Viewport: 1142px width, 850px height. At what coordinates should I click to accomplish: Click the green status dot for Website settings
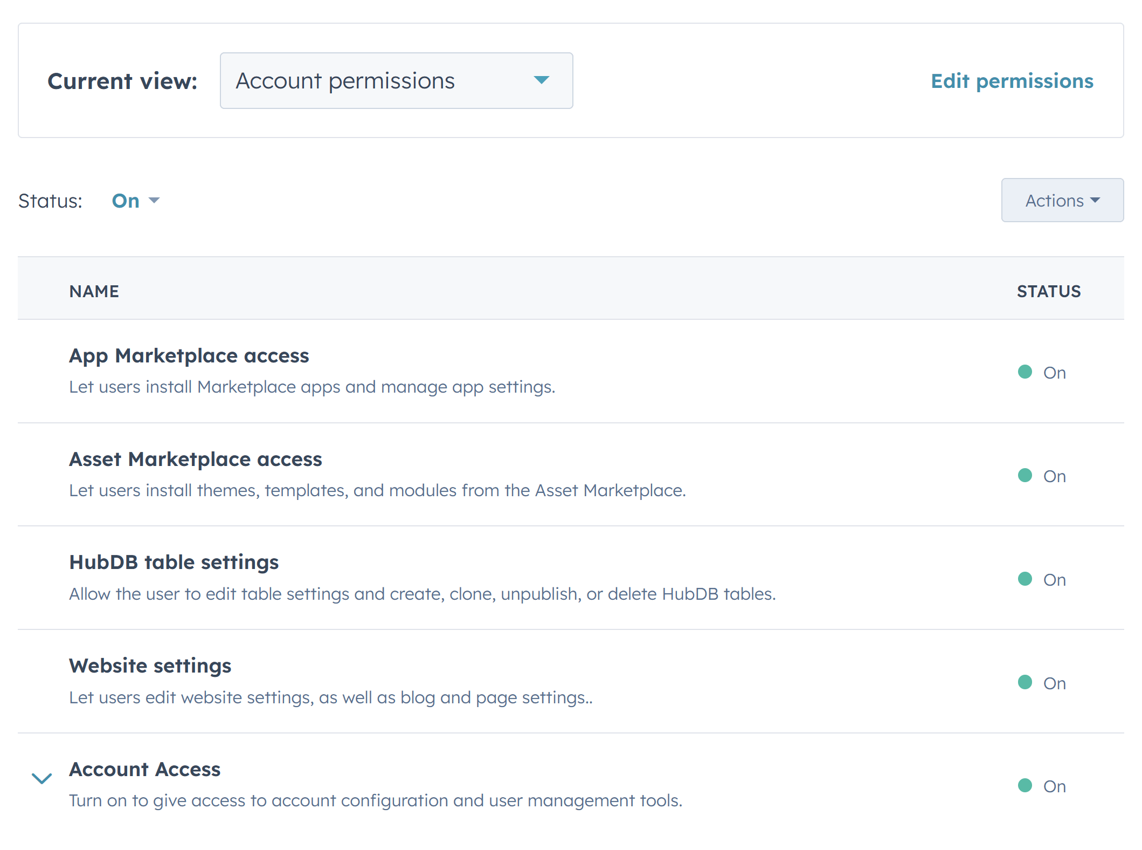coord(1026,682)
